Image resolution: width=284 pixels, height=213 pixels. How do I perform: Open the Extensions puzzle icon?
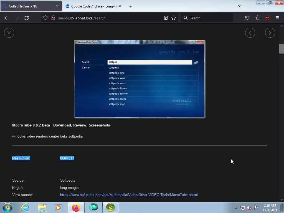point(257,18)
